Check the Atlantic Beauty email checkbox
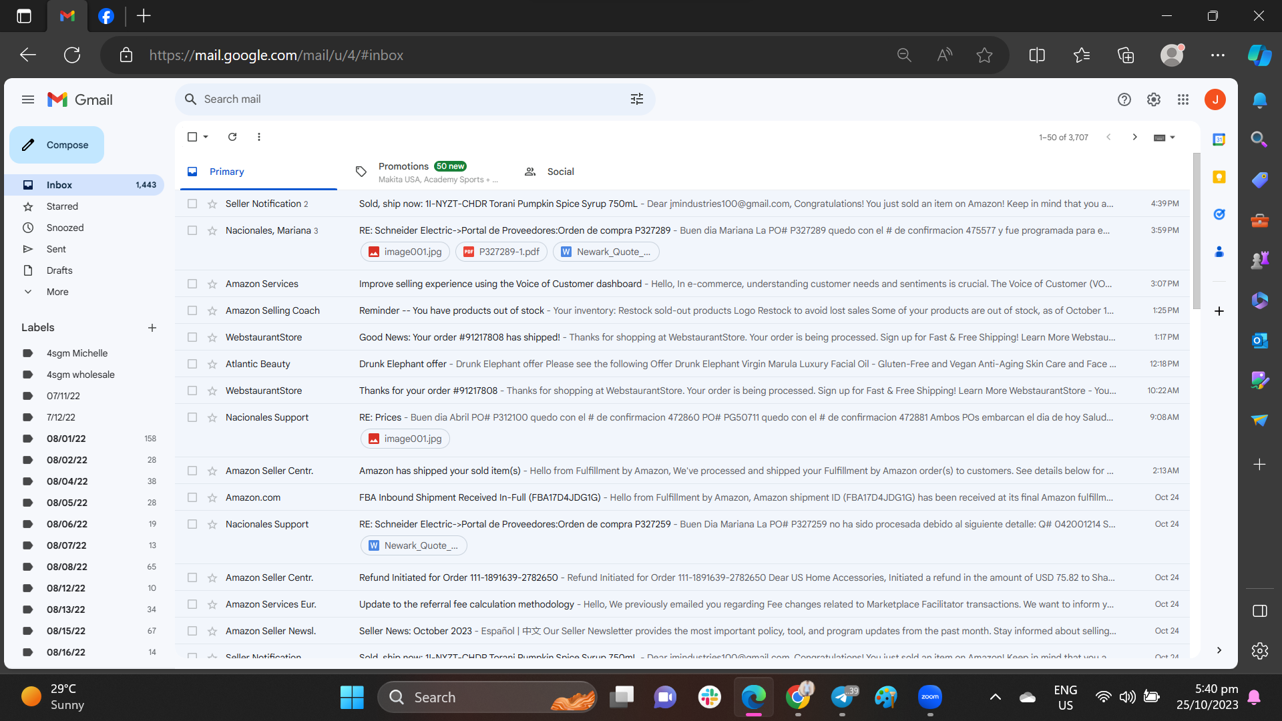Screen dimensions: 1282x721 tap(192, 364)
